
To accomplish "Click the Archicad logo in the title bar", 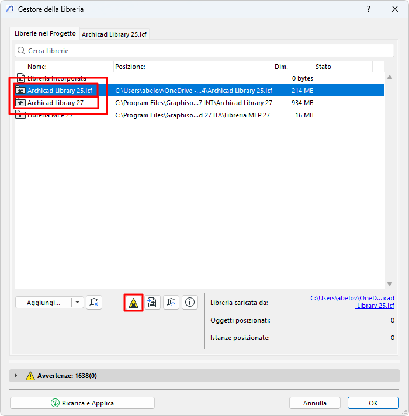I will [x=10, y=9].
